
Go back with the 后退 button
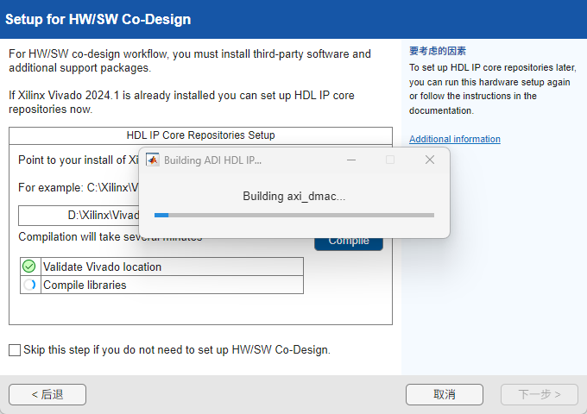[47, 394]
